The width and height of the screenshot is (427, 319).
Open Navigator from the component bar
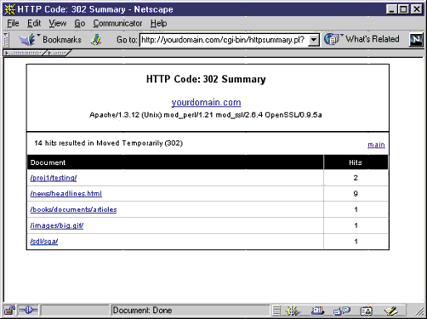tap(293, 310)
